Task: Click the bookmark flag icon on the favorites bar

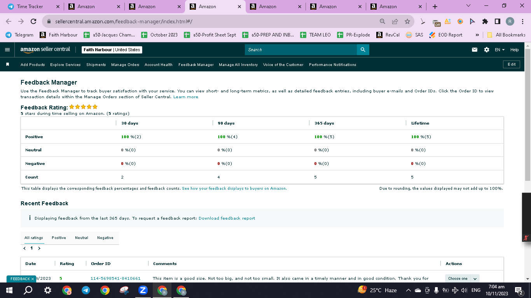Action: click(7, 64)
